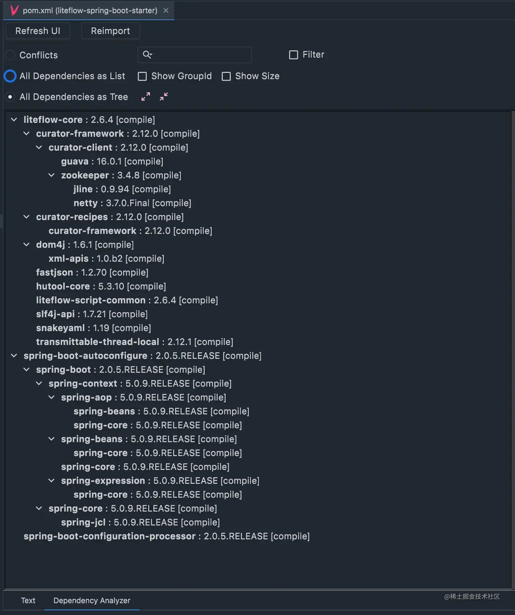
Task: Click the Reimport button
Action: [110, 31]
